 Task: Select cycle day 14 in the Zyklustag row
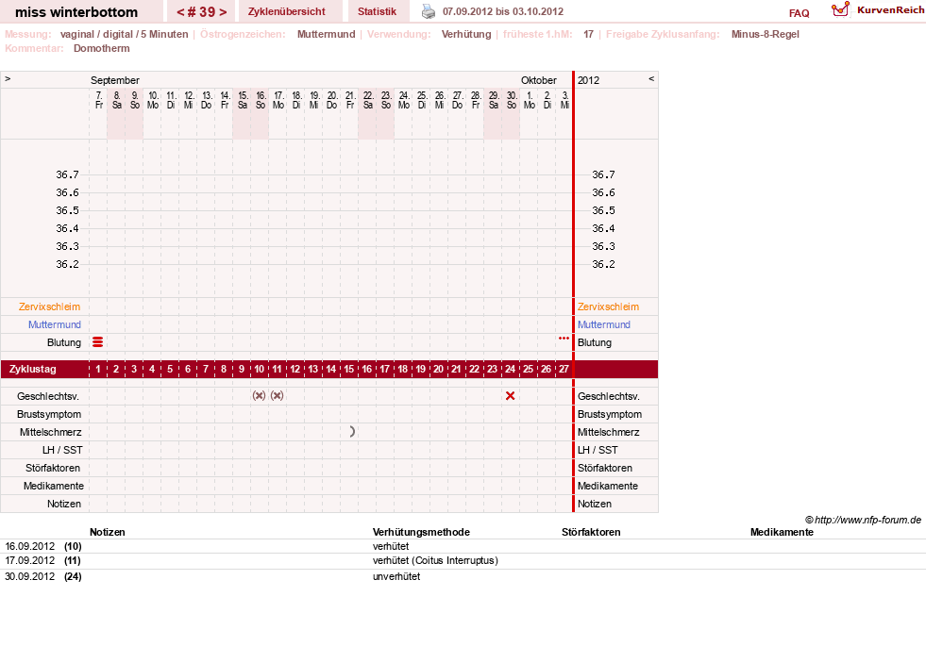330,370
